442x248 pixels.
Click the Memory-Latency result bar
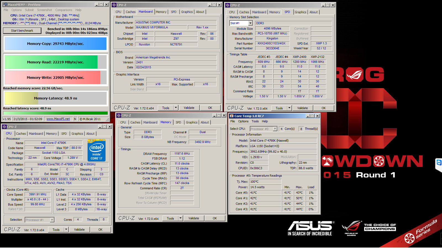[x=56, y=98]
